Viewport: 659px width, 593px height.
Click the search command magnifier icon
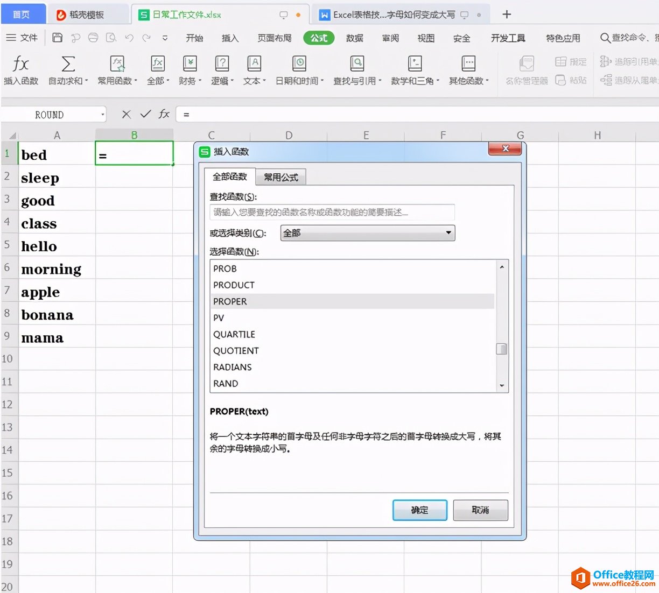[605, 38]
